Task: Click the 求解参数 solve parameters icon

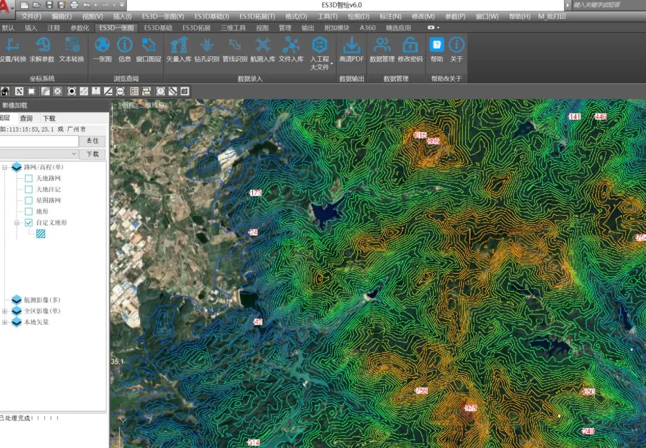Action: pyautogui.click(x=42, y=45)
